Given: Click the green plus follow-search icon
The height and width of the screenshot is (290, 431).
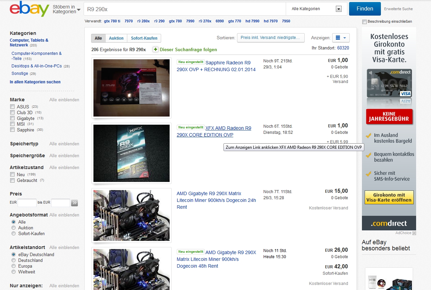Looking at the screenshot, I should tap(155, 49).
